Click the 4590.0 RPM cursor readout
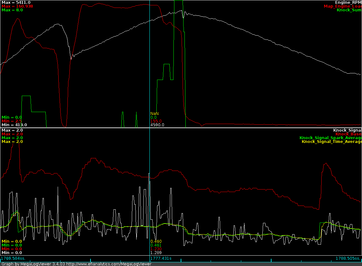Viewport: 362px width, 266px height. coord(157,125)
